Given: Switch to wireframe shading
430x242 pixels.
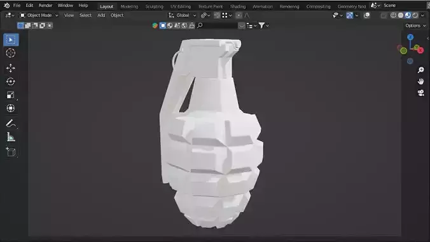Looking at the screenshot, I should pyautogui.click(x=393, y=15).
